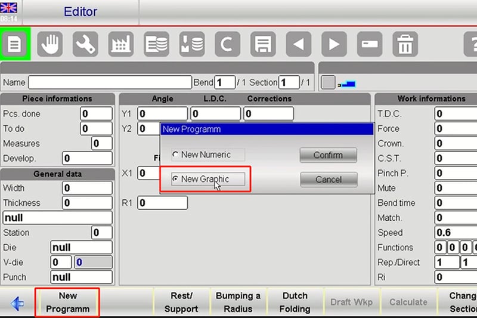Click the Measures value field

point(101,143)
